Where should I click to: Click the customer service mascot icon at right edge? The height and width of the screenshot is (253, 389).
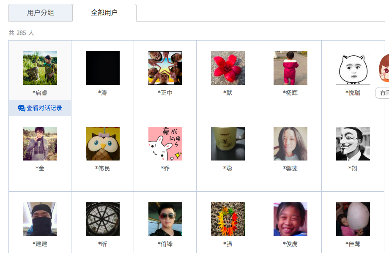coord(384,68)
